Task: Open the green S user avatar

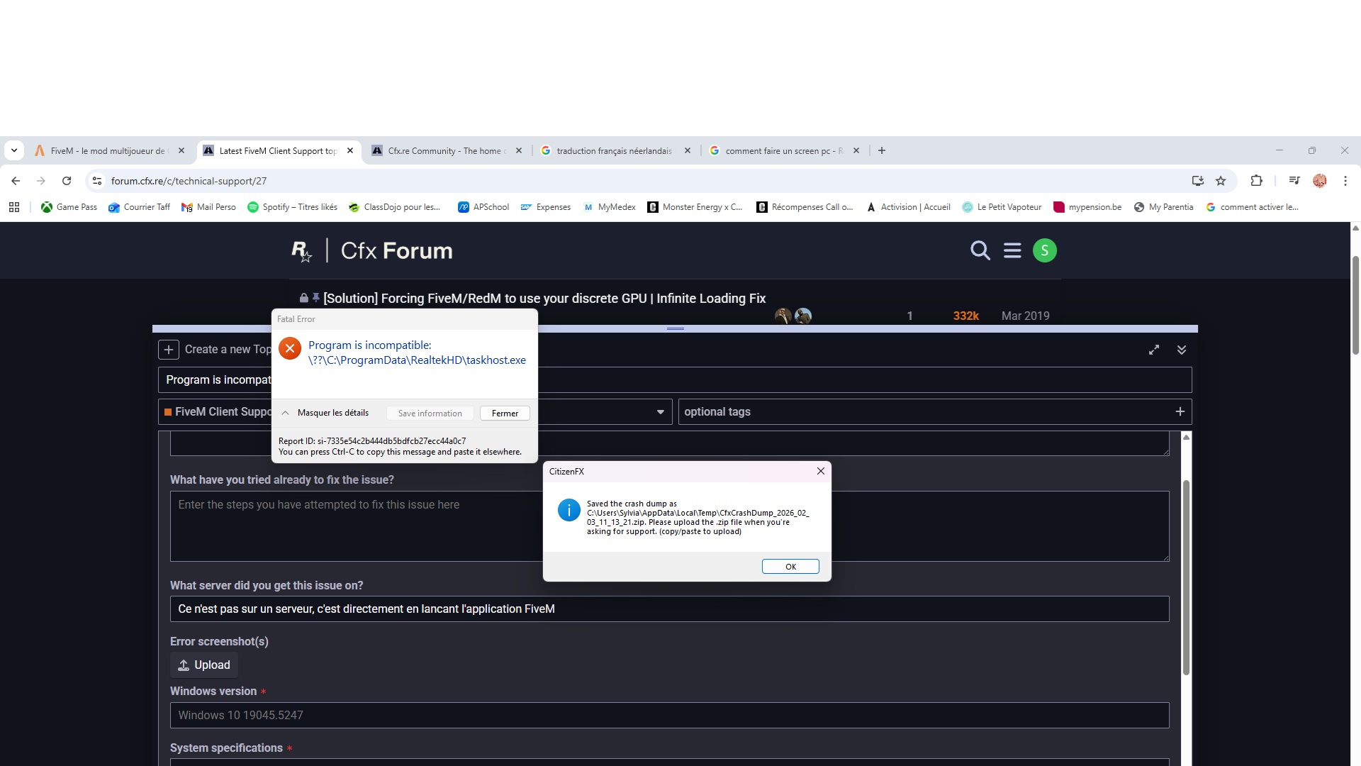Action: coord(1044,250)
